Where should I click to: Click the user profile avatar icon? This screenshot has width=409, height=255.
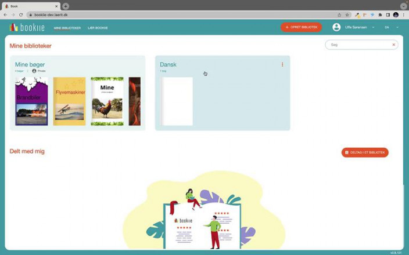click(x=336, y=27)
